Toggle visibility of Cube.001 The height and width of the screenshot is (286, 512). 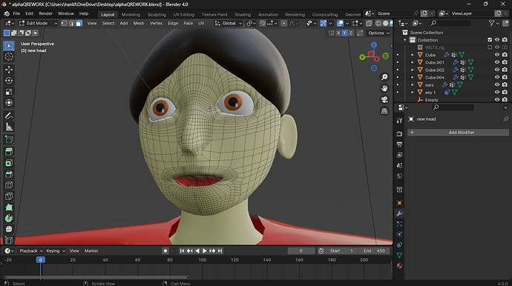click(497, 62)
